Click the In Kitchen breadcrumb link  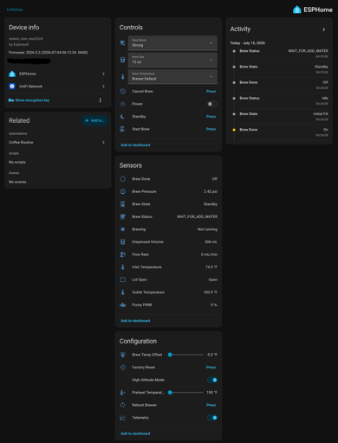click(15, 10)
